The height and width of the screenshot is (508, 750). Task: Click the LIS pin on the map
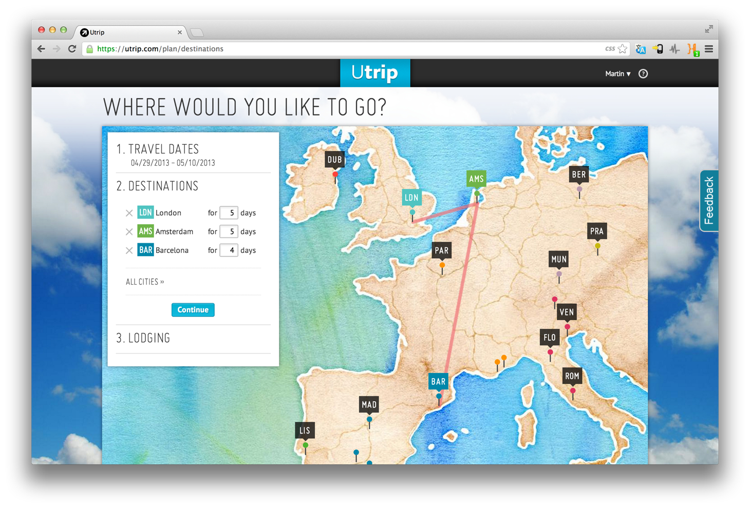point(305,430)
